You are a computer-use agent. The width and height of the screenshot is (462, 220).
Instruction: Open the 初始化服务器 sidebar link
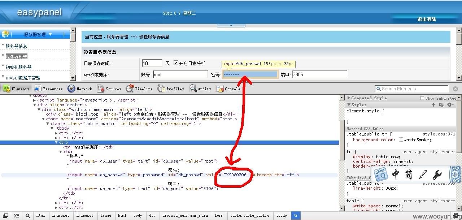(x=18, y=67)
